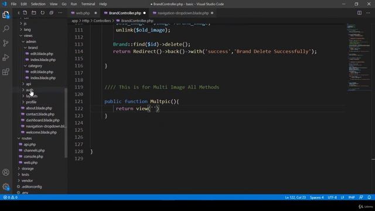Switch to the web.php editor tab
The height and width of the screenshot is (211, 375).
tap(83, 13)
